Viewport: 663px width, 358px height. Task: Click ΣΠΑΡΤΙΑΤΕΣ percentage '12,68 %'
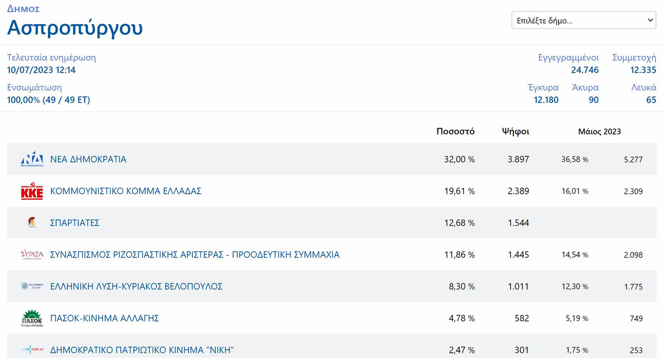459,223
